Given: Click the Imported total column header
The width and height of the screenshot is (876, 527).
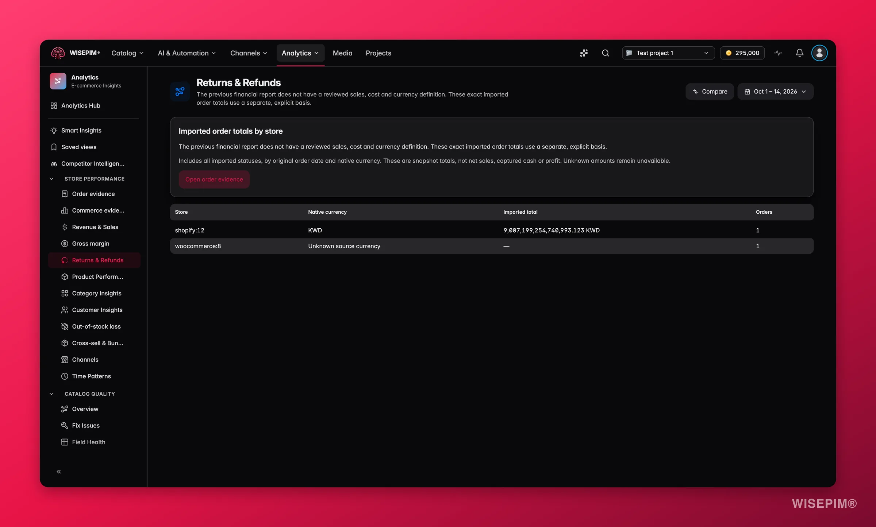Looking at the screenshot, I should [520, 212].
